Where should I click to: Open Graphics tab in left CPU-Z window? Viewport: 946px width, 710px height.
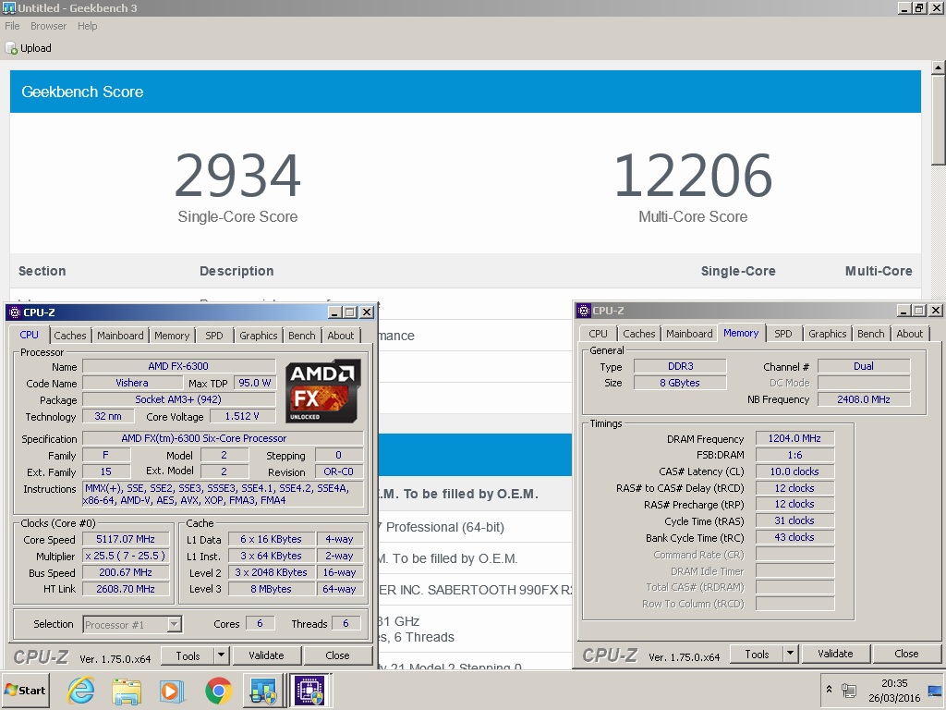point(259,335)
